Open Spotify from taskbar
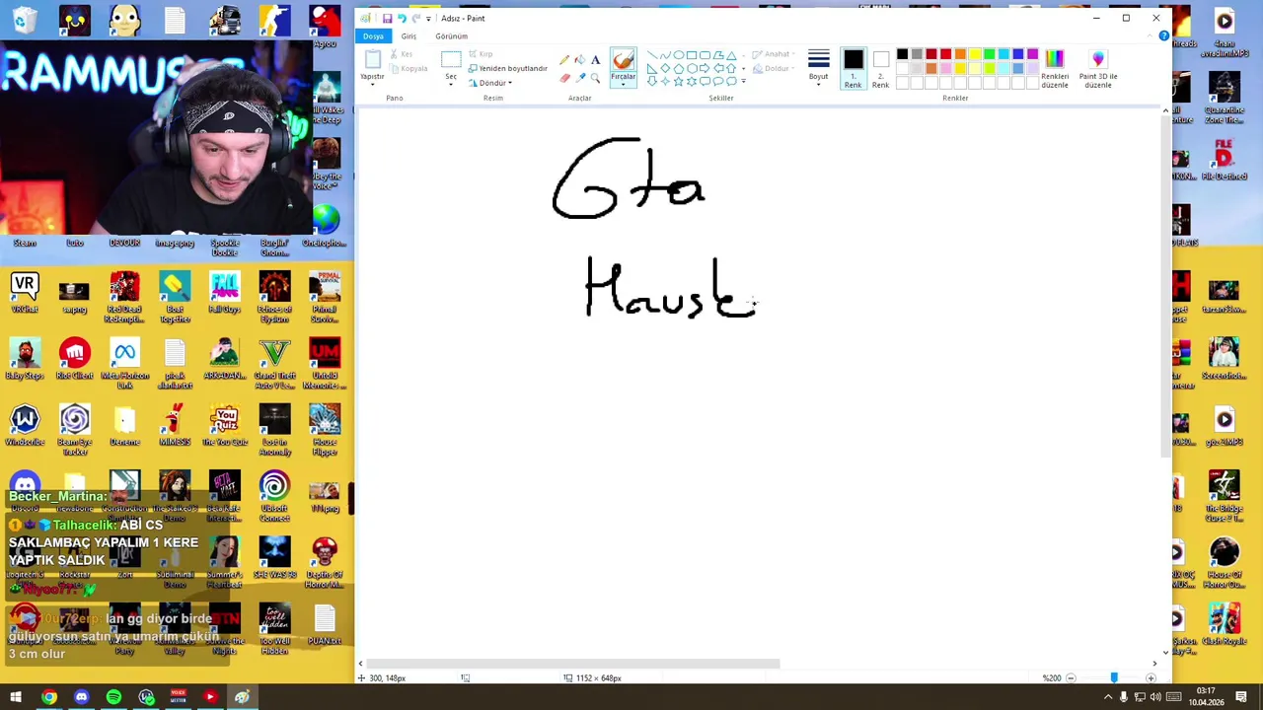 (x=113, y=697)
